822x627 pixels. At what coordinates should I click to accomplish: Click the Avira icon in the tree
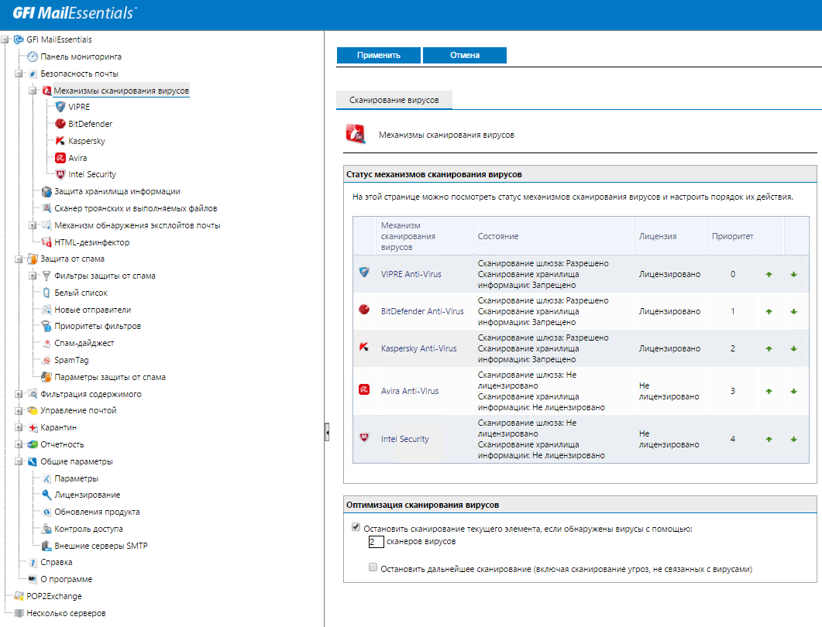pyautogui.click(x=60, y=158)
